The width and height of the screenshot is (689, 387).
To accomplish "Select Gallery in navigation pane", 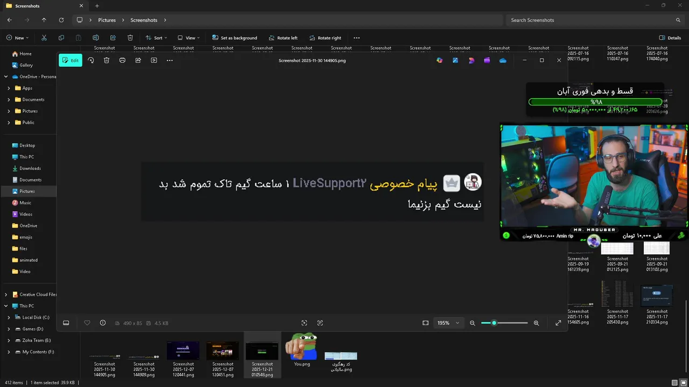I will [26, 65].
